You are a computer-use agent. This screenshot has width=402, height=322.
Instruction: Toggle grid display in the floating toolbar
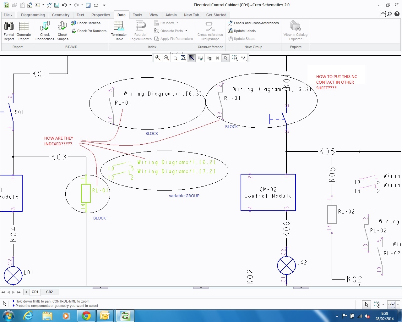click(x=200, y=58)
